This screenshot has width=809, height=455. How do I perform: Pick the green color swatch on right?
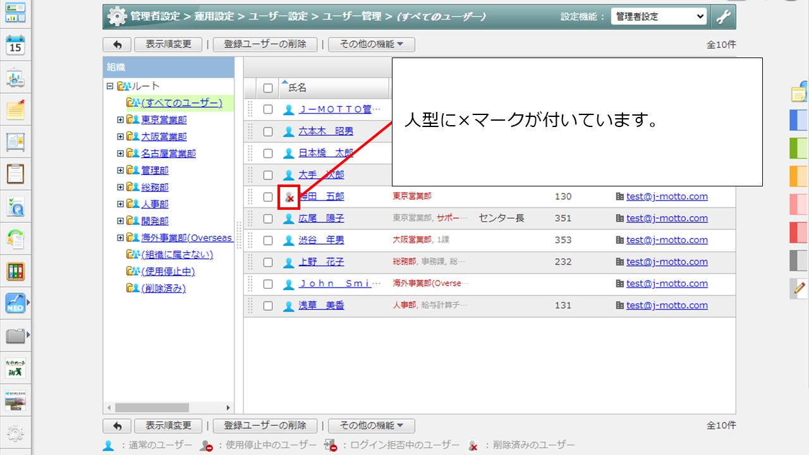(799, 147)
